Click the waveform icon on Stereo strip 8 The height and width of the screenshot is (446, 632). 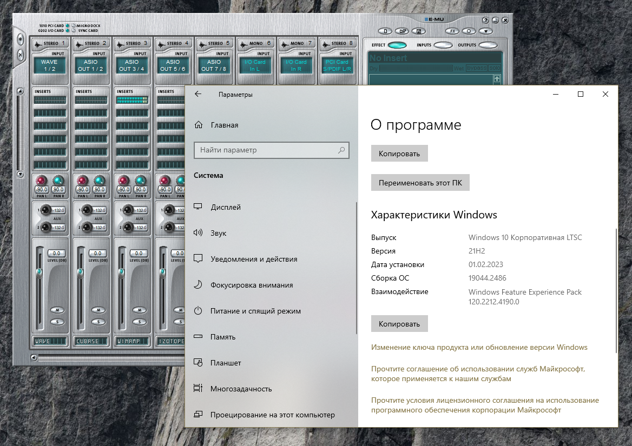coord(326,44)
